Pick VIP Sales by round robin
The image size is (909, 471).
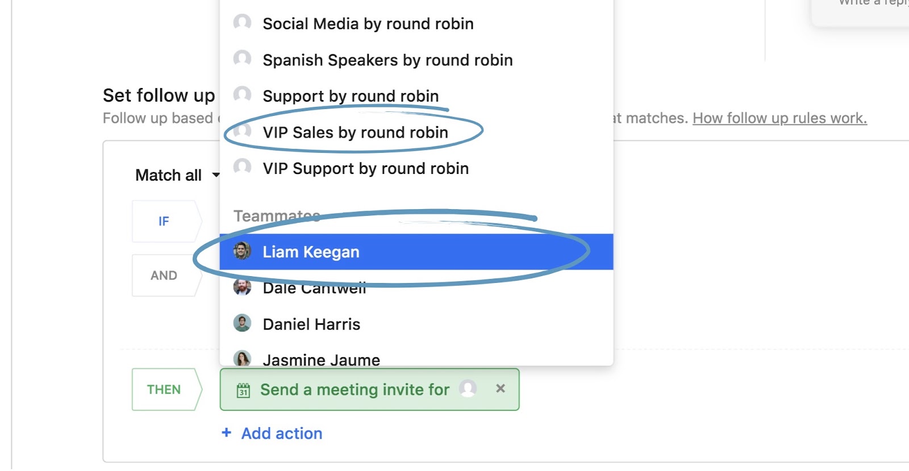(355, 132)
